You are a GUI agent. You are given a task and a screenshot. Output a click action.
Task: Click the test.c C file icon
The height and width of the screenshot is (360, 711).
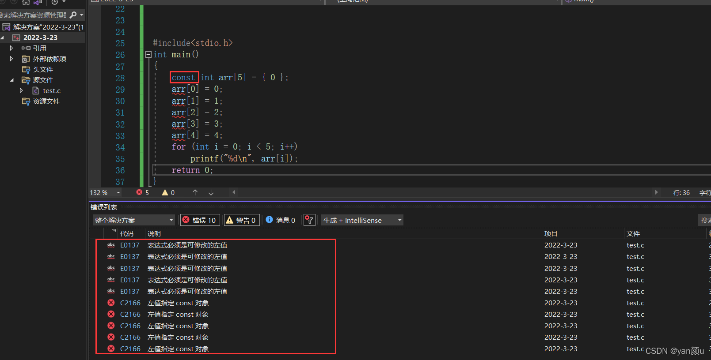tap(36, 90)
